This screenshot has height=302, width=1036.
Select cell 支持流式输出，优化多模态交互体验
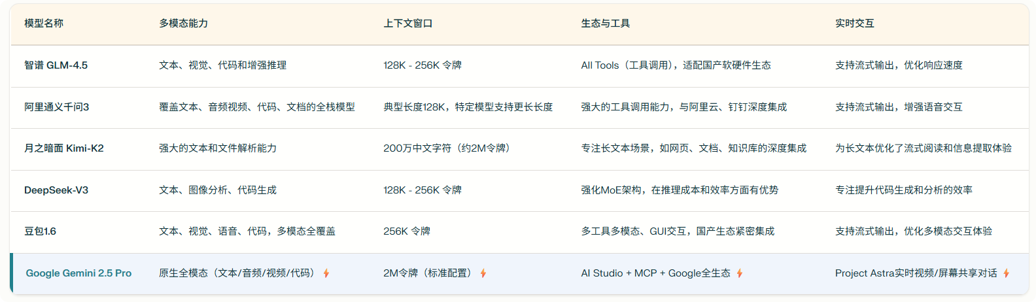[x=914, y=231]
